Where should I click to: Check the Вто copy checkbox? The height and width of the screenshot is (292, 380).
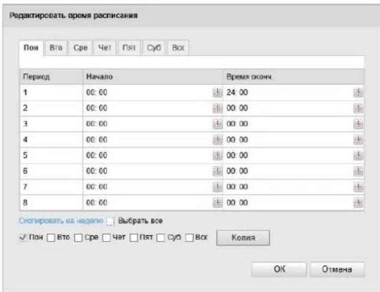click(x=51, y=238)
